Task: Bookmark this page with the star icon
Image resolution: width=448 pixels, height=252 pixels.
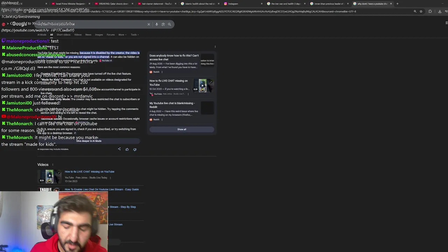Action: click(x=421, y=11)
